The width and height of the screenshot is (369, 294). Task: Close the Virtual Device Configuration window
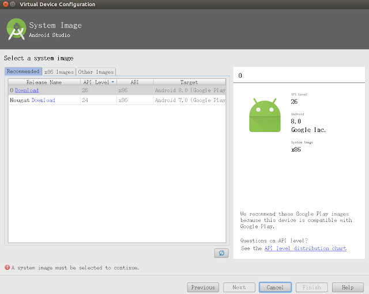click(6, 4)
